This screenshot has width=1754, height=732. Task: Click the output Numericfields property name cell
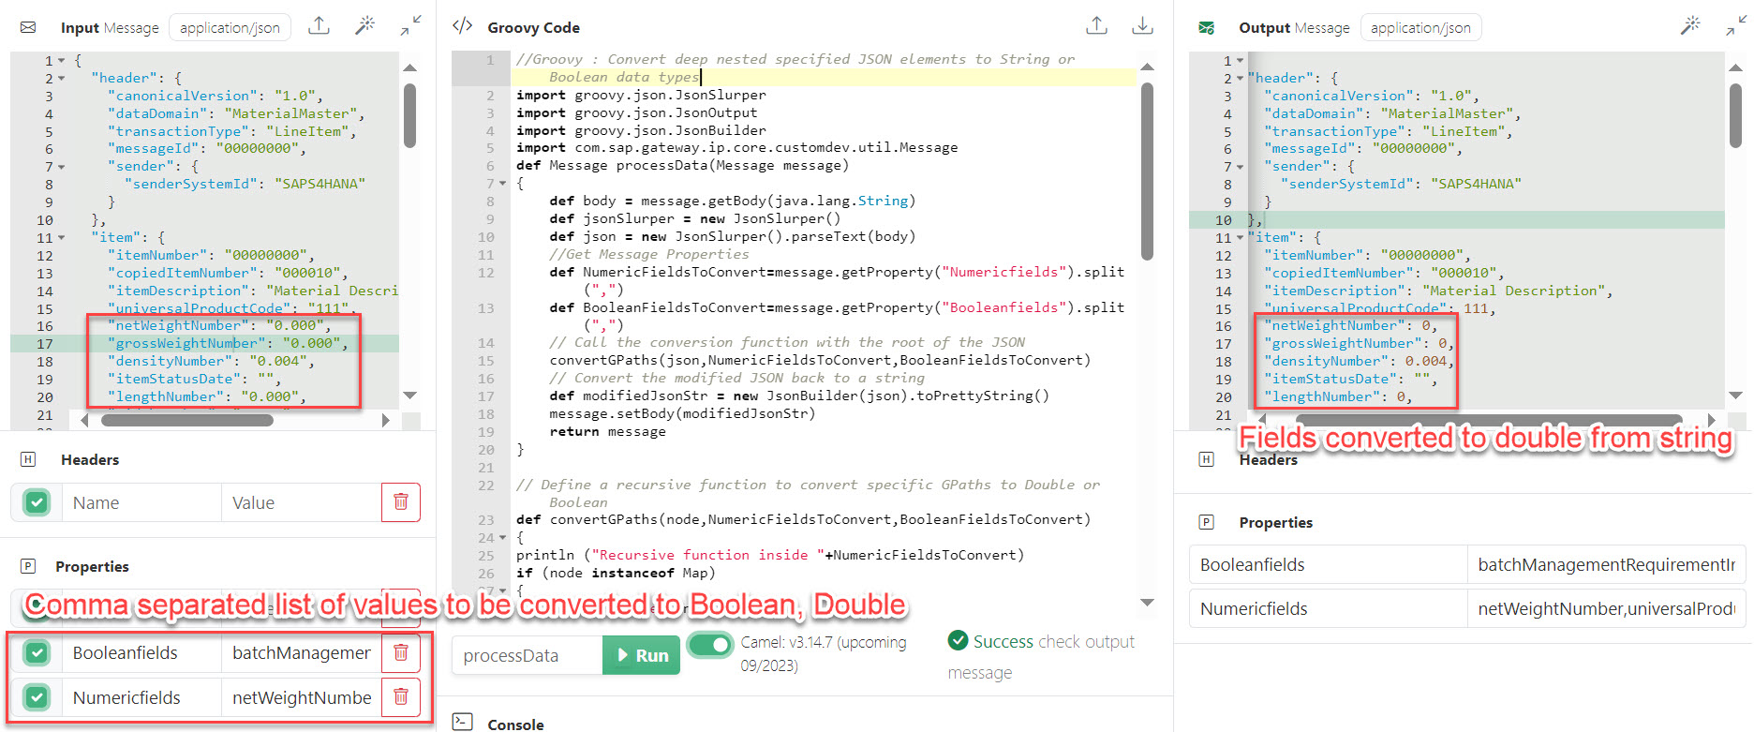pyautogui.click(x=1328, y=608)
